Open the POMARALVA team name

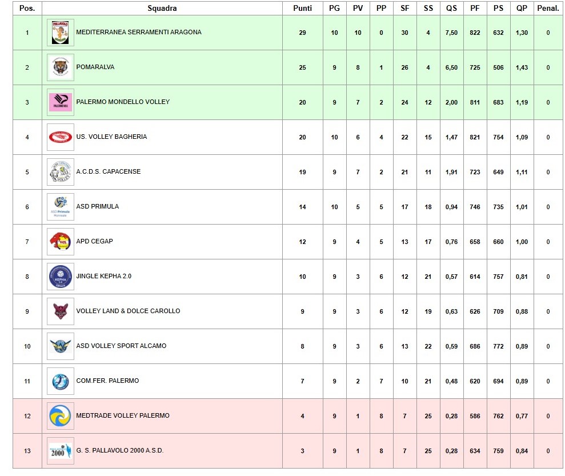click(x=95, y=67)
